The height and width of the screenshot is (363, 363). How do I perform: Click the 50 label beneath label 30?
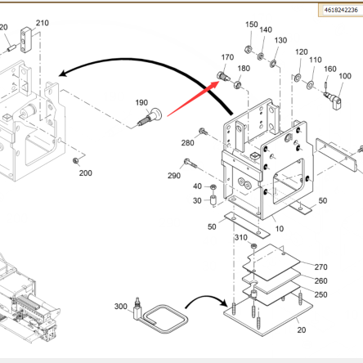click(x=212, y=226)
